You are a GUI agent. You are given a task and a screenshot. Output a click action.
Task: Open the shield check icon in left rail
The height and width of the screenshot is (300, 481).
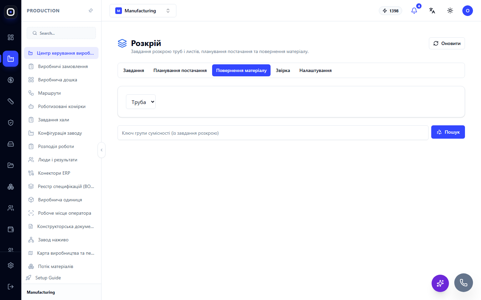coord(11,123)
